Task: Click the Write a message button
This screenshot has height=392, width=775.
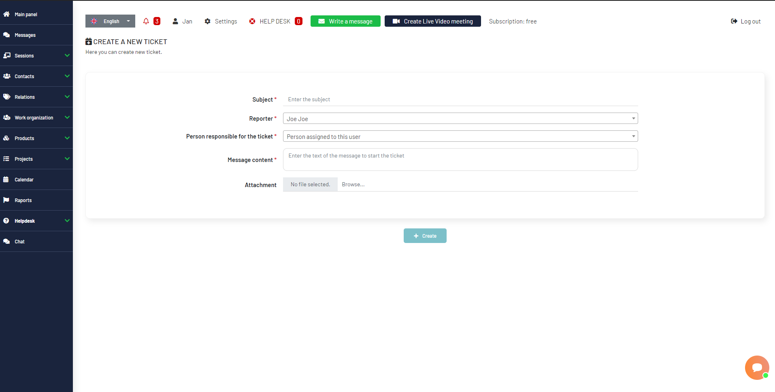Action: [x=345, y=21]
